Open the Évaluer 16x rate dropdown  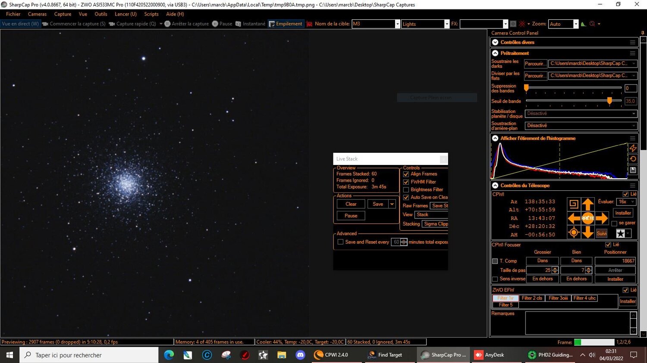pyautogui.click(x=626, y=202)
